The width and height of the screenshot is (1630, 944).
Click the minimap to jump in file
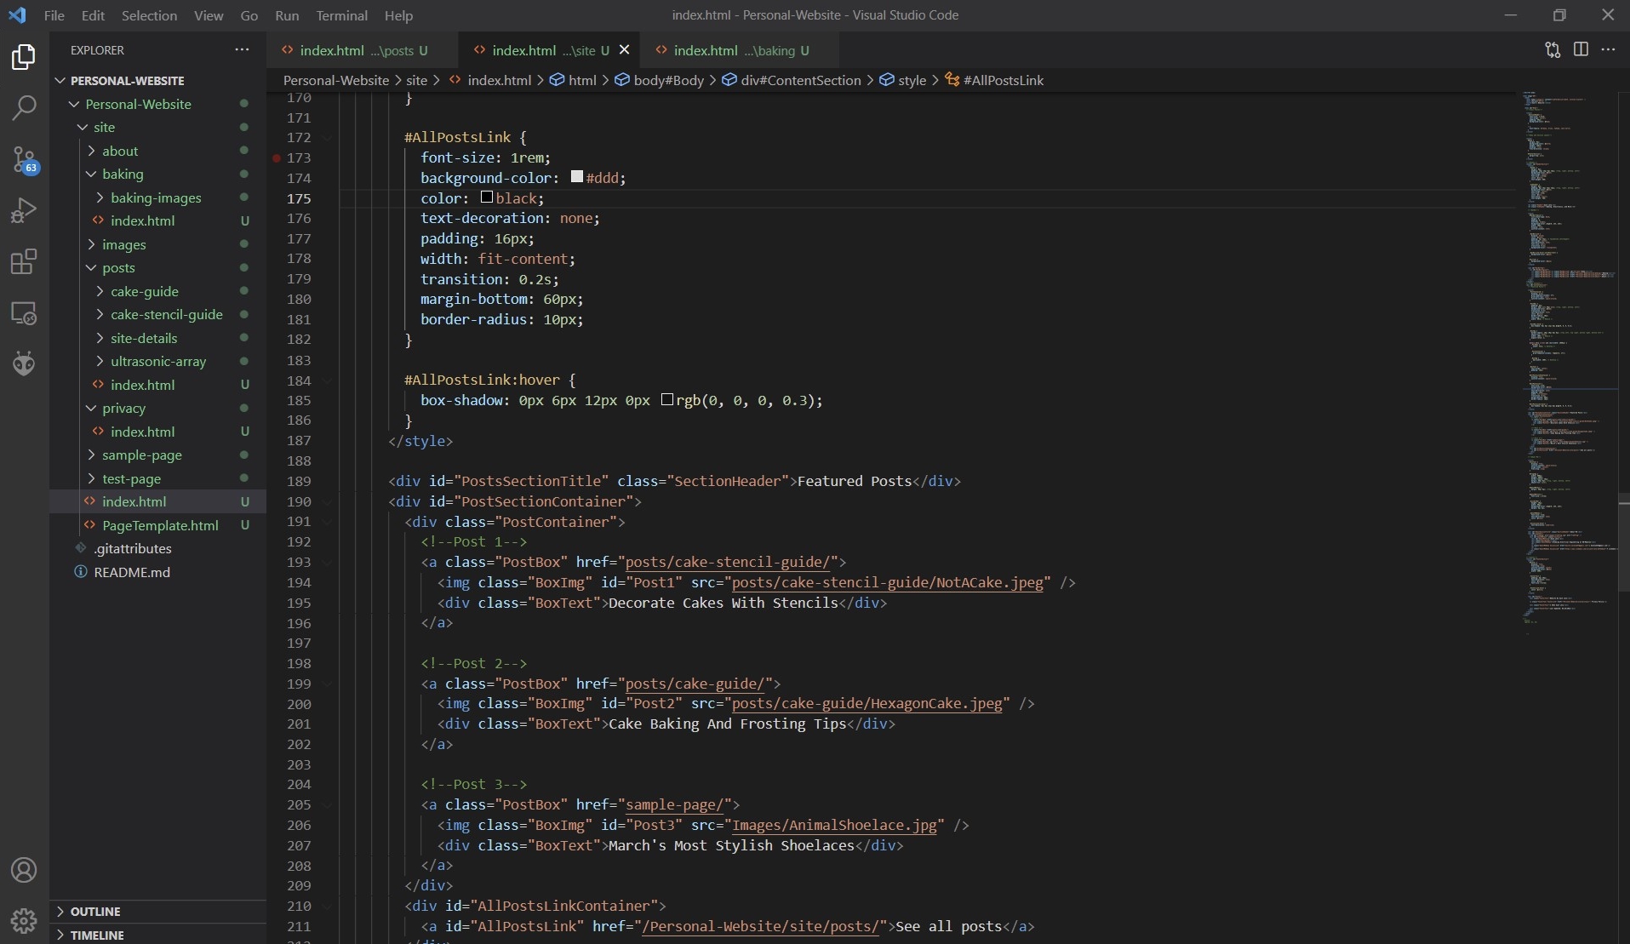pyautogui.click(x=1566, y=340)
